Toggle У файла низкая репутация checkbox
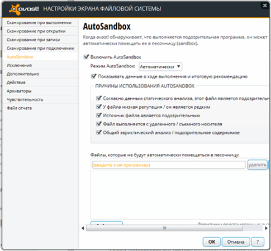The height and width of the screenshot is (251, 271). [99, 107]
